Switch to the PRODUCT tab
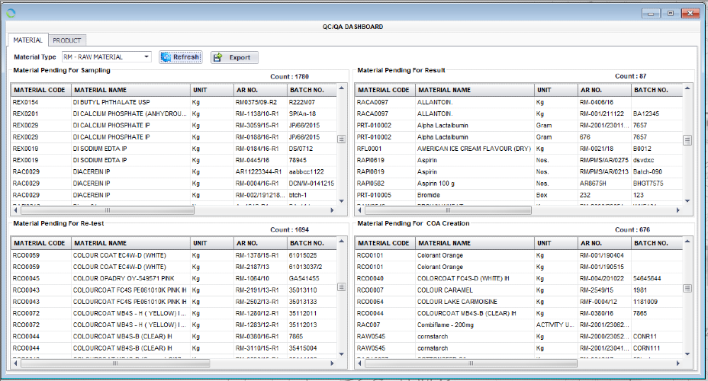 [x=67, y=40]
